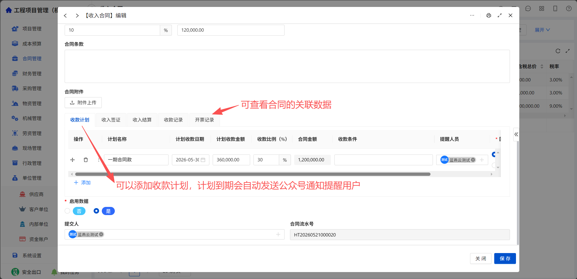577x279 pixels.
Task: Expand filters with 展开 dropdown
Action: 542,30
